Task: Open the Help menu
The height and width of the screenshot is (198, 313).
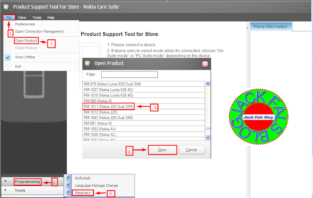Action: pyautogui.click(x=51, y=18)
